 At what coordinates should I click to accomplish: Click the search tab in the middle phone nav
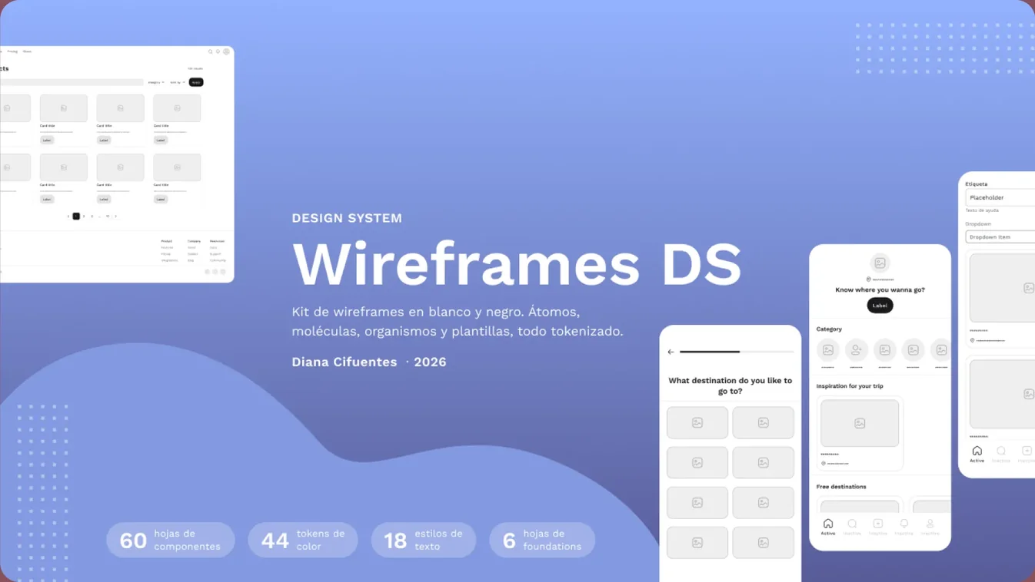click(x=852, y=527)
